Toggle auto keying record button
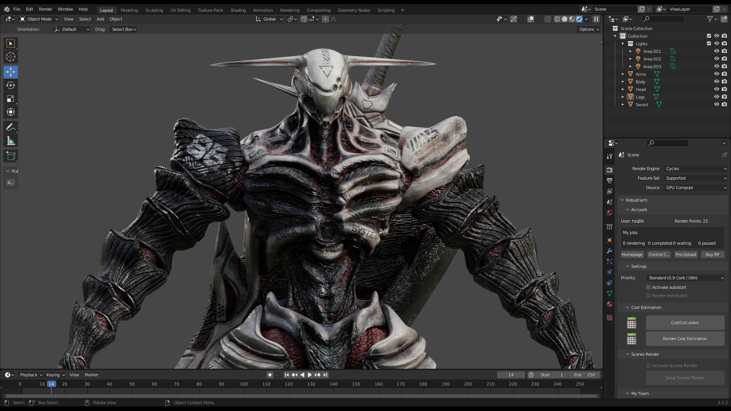The image size is (731, 411). click(270, 375)
